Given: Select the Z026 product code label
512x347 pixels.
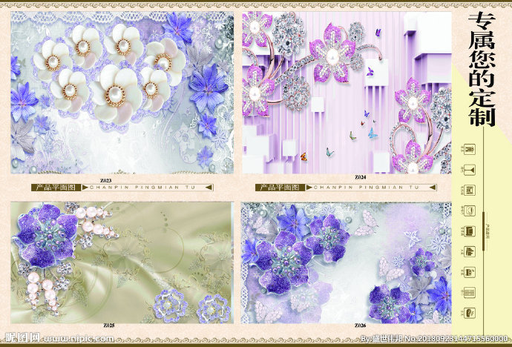Looking at the screenshot, I should (360, 325).
